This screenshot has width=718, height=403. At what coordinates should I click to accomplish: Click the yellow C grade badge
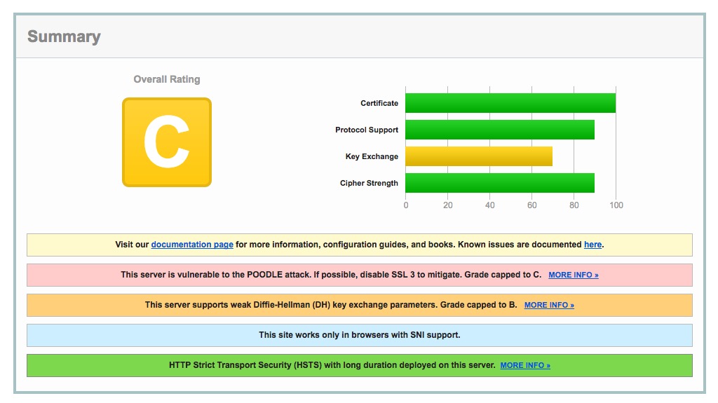coord(167,142)
